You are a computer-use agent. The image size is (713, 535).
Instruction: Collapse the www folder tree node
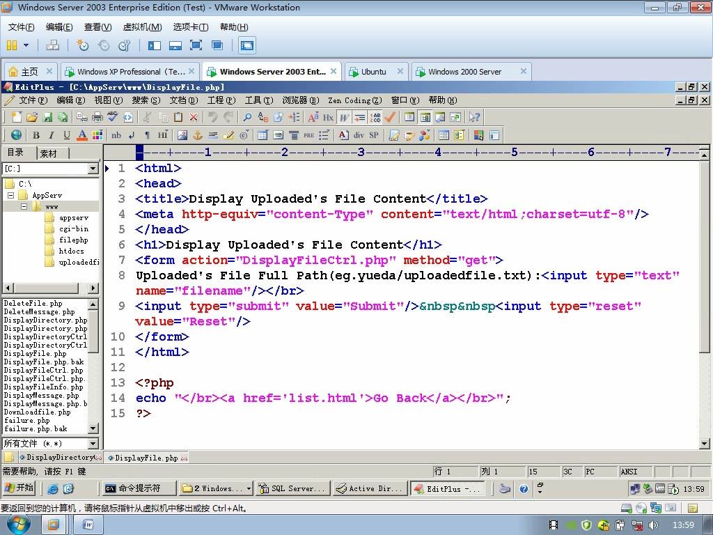(x=24, y=206)
